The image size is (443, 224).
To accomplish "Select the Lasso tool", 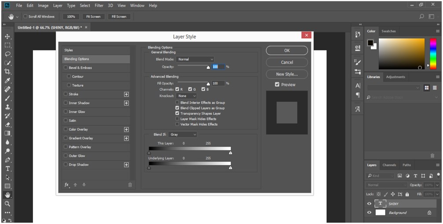I will coord(7,54).
